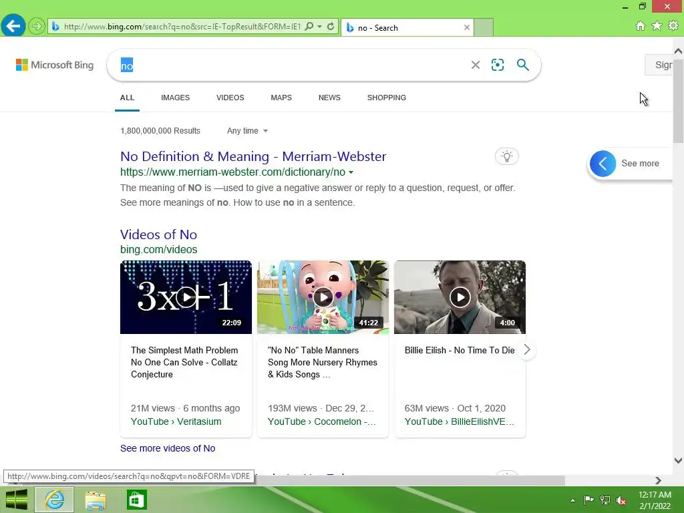
Task: Open a new blank tab
Action: [484, 27]
